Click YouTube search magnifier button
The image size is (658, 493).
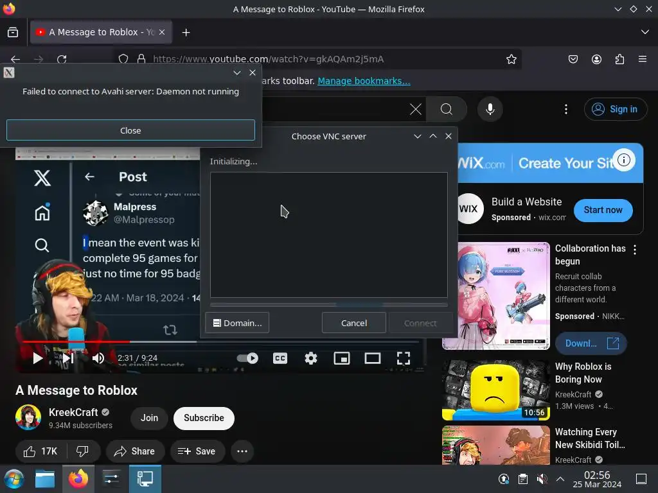point(447,109)
